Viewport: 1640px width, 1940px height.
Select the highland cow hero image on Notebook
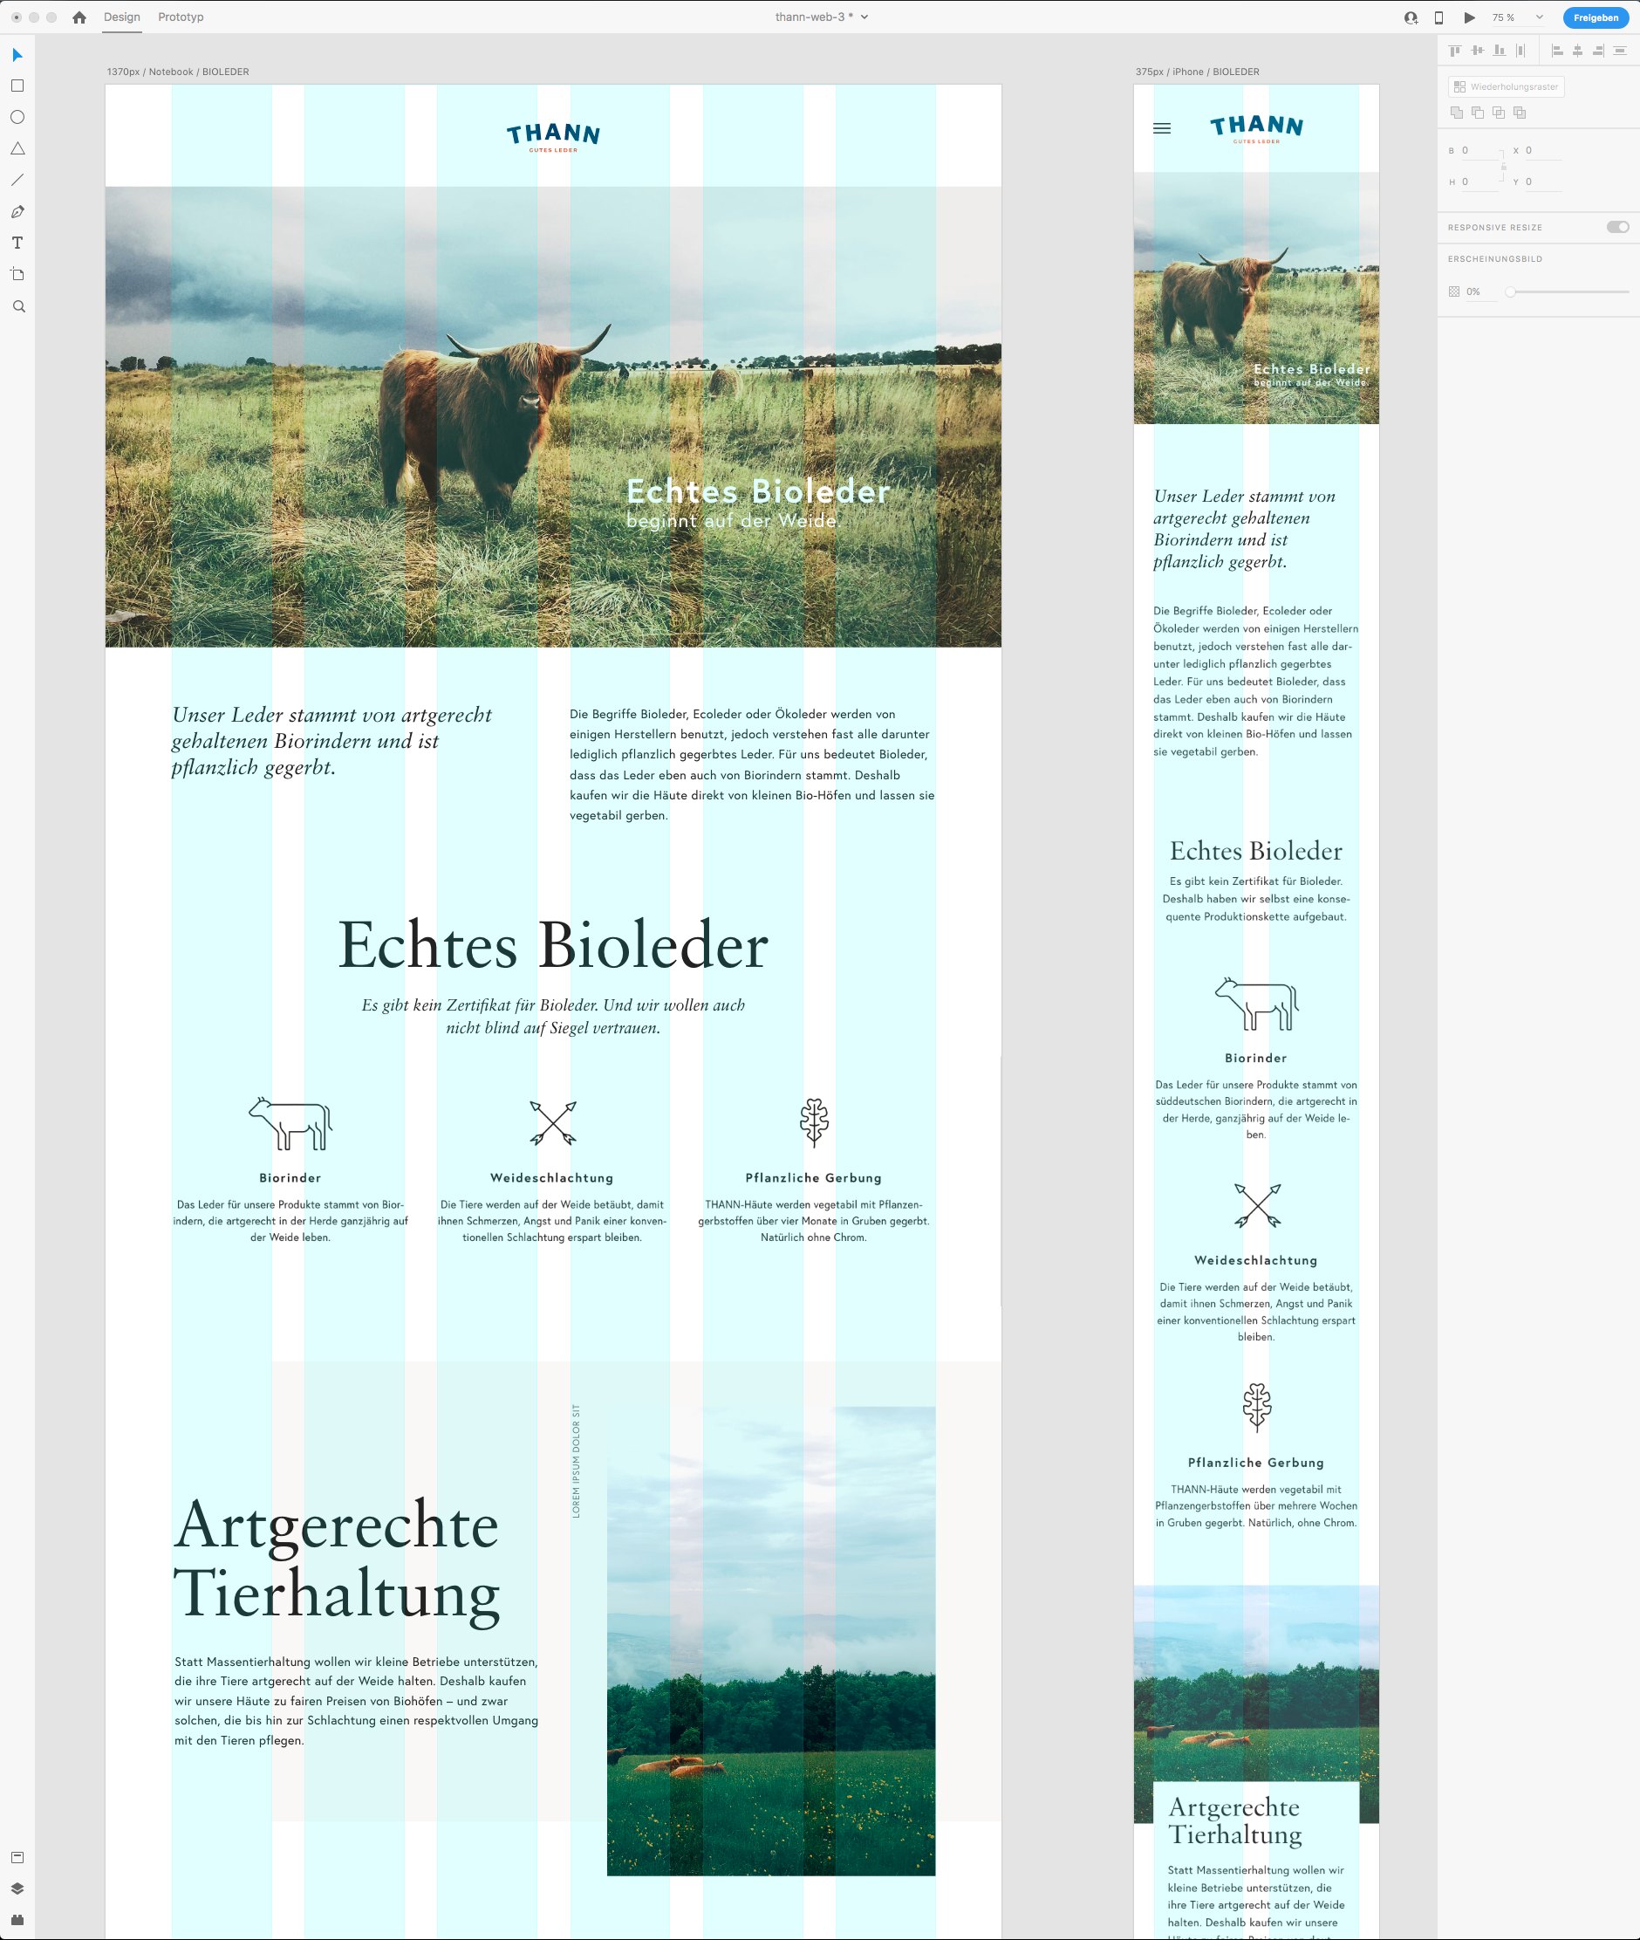(x=553, y=416)
